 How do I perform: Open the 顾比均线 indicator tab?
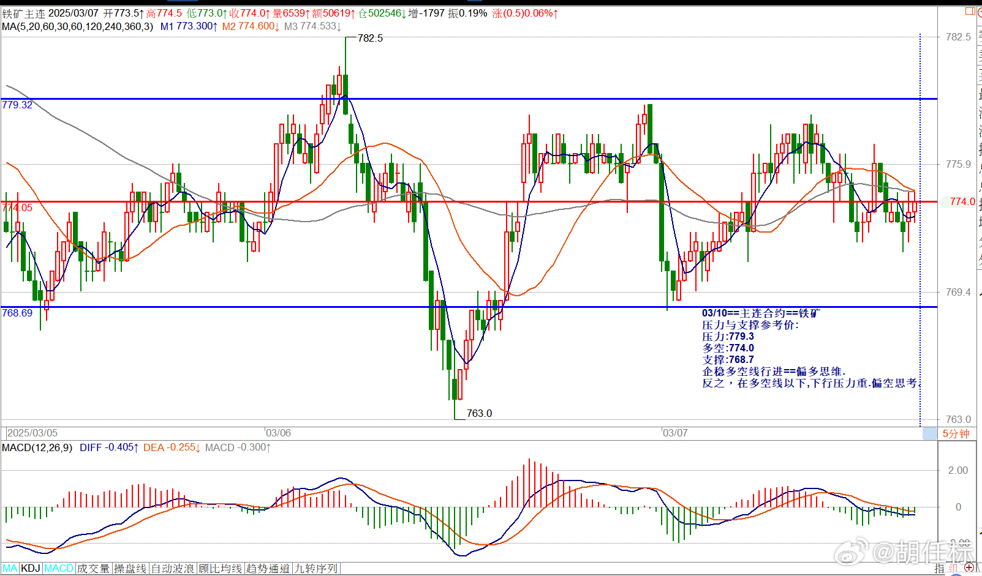[x=221, y=569]
